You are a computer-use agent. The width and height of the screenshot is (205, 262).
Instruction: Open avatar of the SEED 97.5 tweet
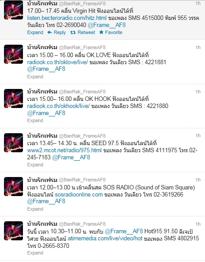click(x=14, y=143)
